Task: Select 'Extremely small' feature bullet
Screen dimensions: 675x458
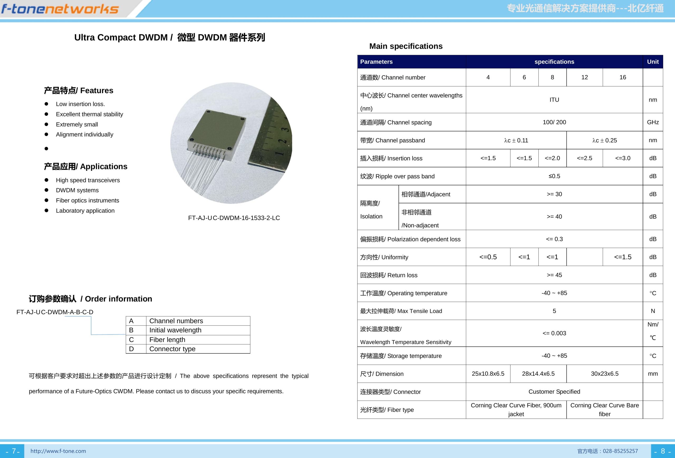Action: 77,124
